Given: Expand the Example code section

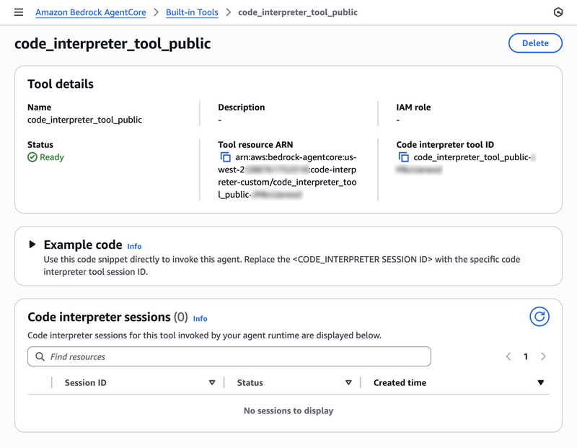Looking at the screenshot, I should [x=32, y=245].
